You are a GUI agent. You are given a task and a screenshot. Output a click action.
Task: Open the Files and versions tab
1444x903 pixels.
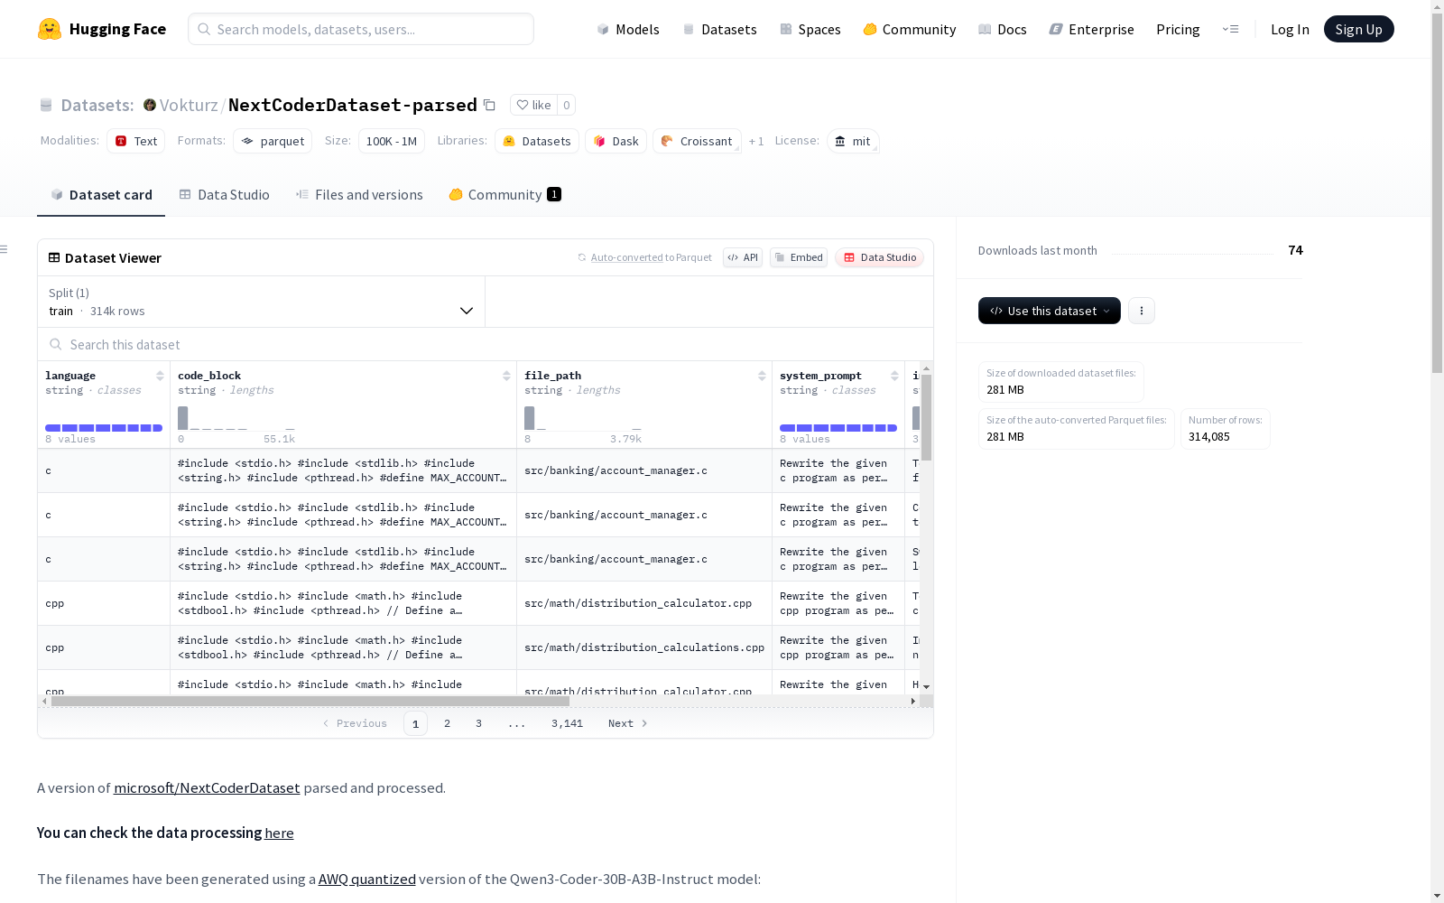click(x=359, y=194)
